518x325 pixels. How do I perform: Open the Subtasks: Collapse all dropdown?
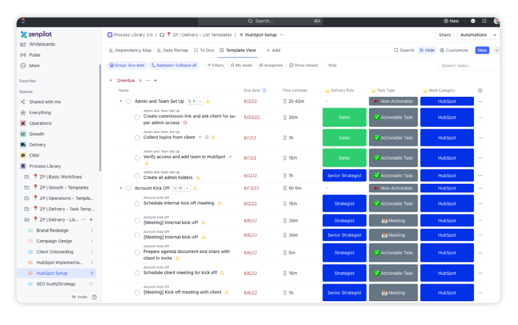[174, 65]
